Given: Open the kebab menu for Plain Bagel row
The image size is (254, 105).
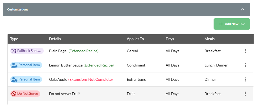Looking at the screenshot, I should click(245, 51).
